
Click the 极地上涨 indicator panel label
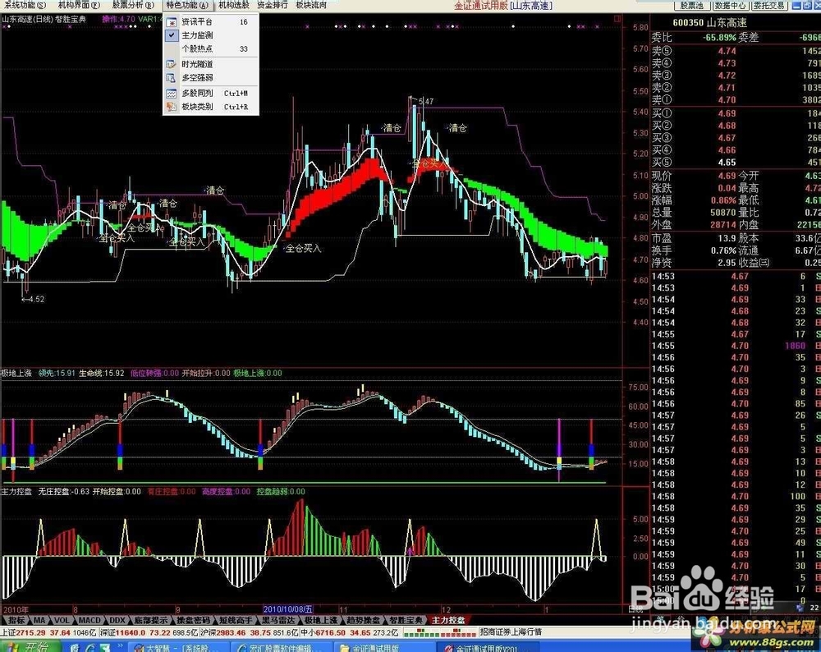pyautogui.click(x=16, y=373)
